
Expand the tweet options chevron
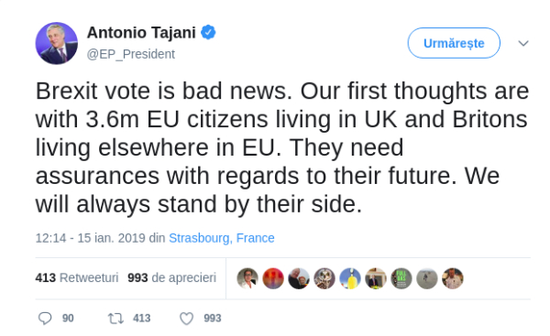[523, 43]
